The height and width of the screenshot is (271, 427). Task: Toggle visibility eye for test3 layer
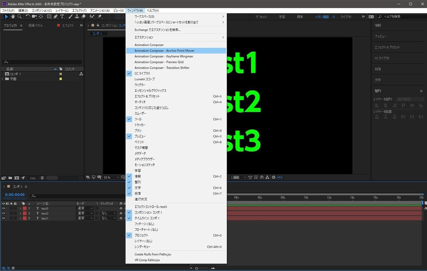click(4, 208)
